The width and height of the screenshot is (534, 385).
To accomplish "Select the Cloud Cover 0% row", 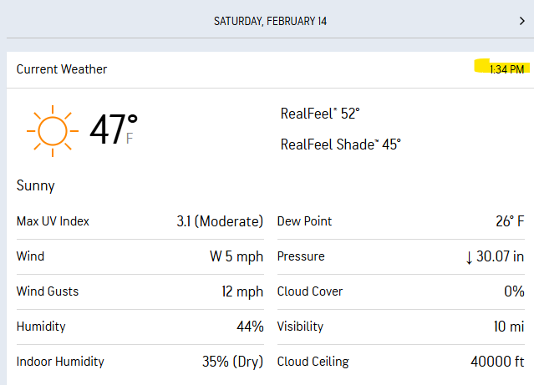I will [400, 291].
